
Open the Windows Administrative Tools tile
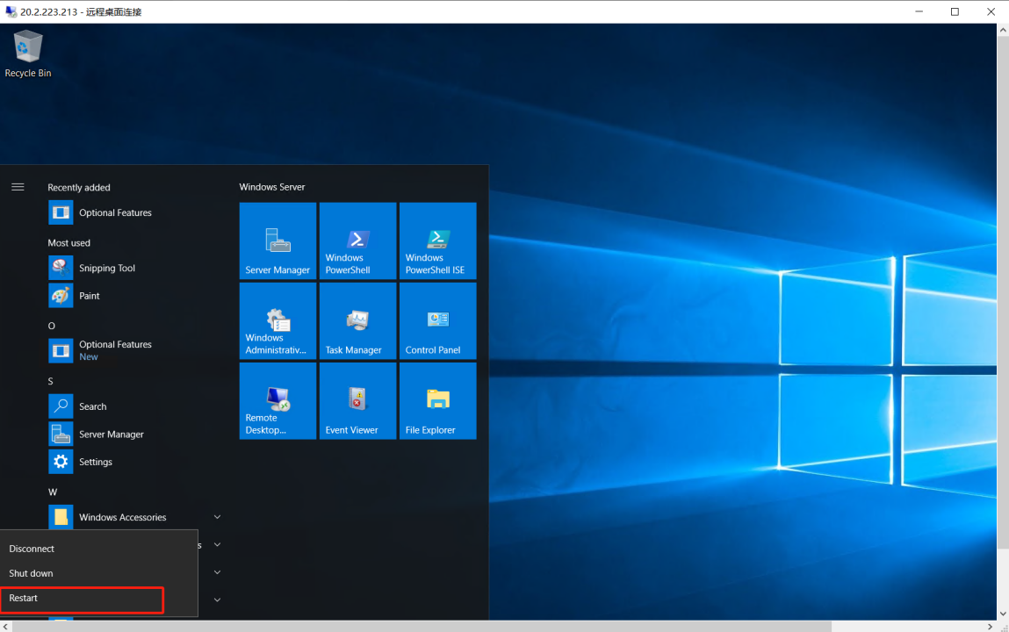[277, 320]
